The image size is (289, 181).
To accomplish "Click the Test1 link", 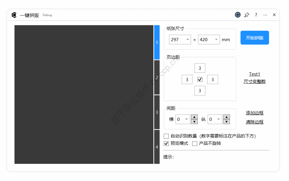I will coord(254,74).
